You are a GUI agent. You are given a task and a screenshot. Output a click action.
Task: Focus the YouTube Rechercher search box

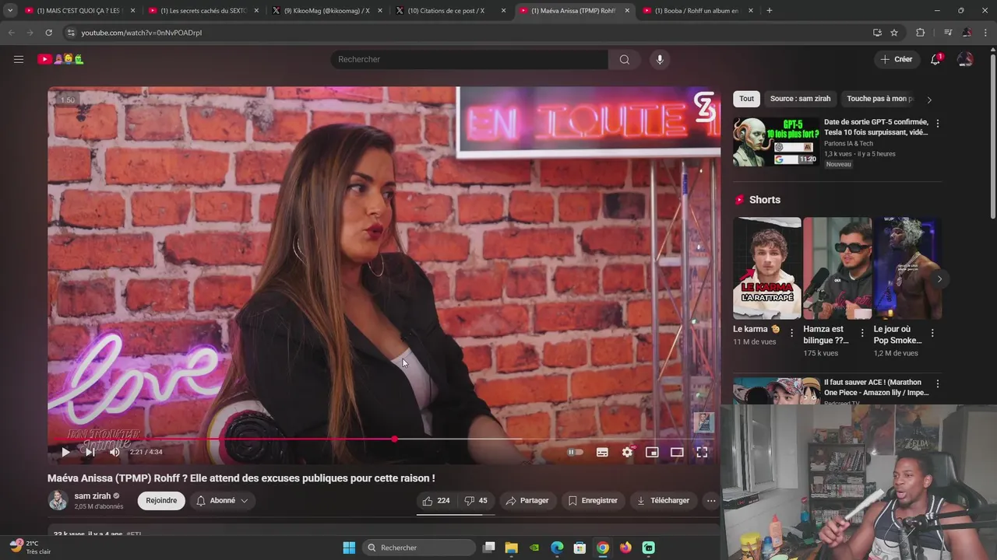(x=469, y=59)
